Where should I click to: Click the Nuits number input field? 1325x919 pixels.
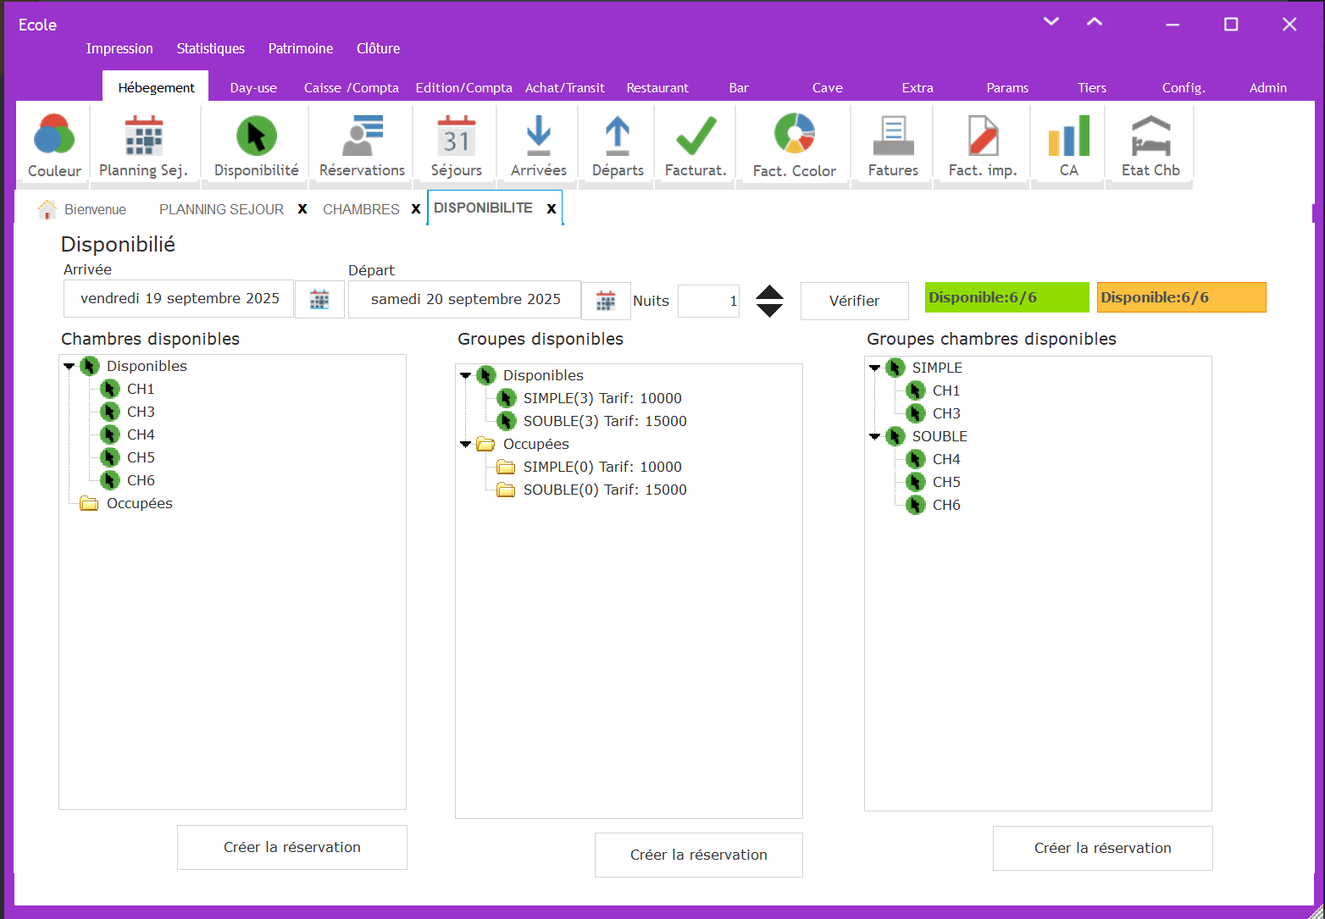[708, 301]
